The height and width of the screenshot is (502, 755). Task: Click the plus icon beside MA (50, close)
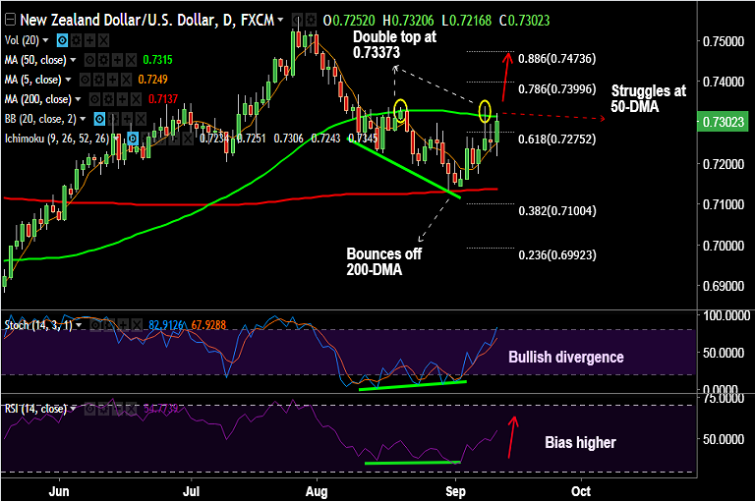coord(117,60)
